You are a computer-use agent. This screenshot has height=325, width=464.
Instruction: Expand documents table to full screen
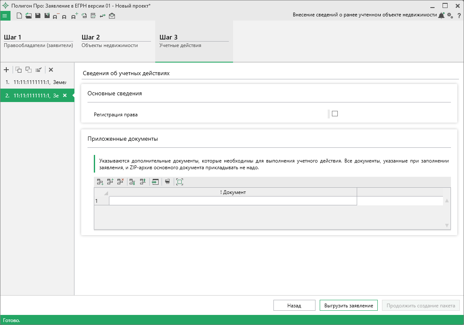point(180,182)
